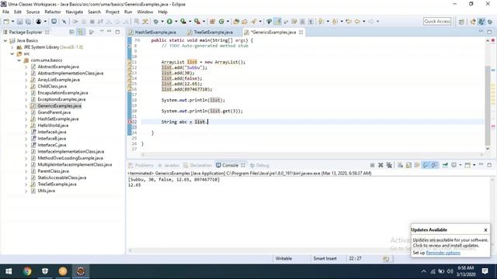Expand the JRE System Library node
497x279 pixels.
[12, 47]
